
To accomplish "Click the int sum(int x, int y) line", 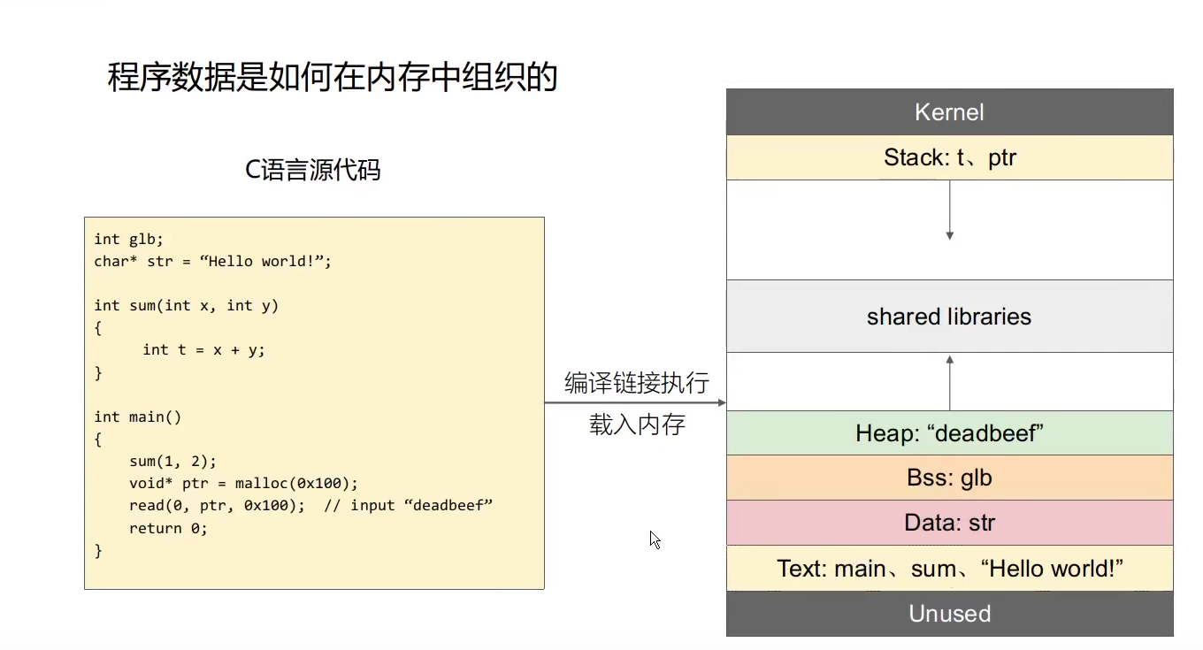I will pyautogui.click(x=187, y=305).
